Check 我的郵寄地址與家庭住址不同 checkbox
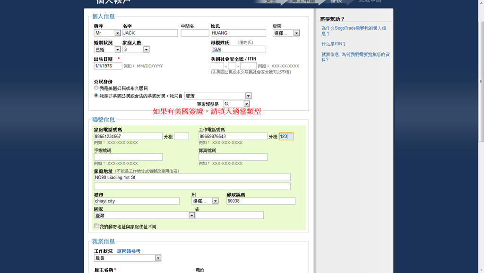 (x=96, y=226)
